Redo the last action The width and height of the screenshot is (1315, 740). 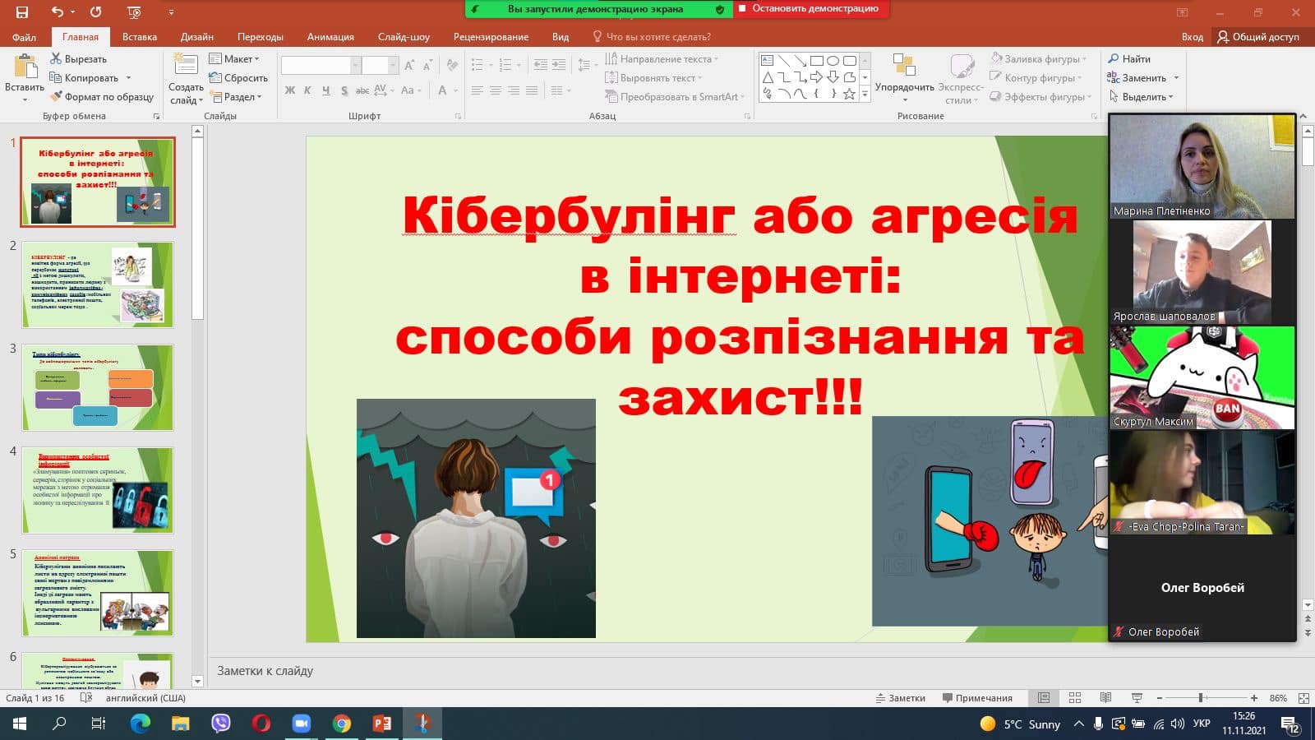click(x=95, y=12)
